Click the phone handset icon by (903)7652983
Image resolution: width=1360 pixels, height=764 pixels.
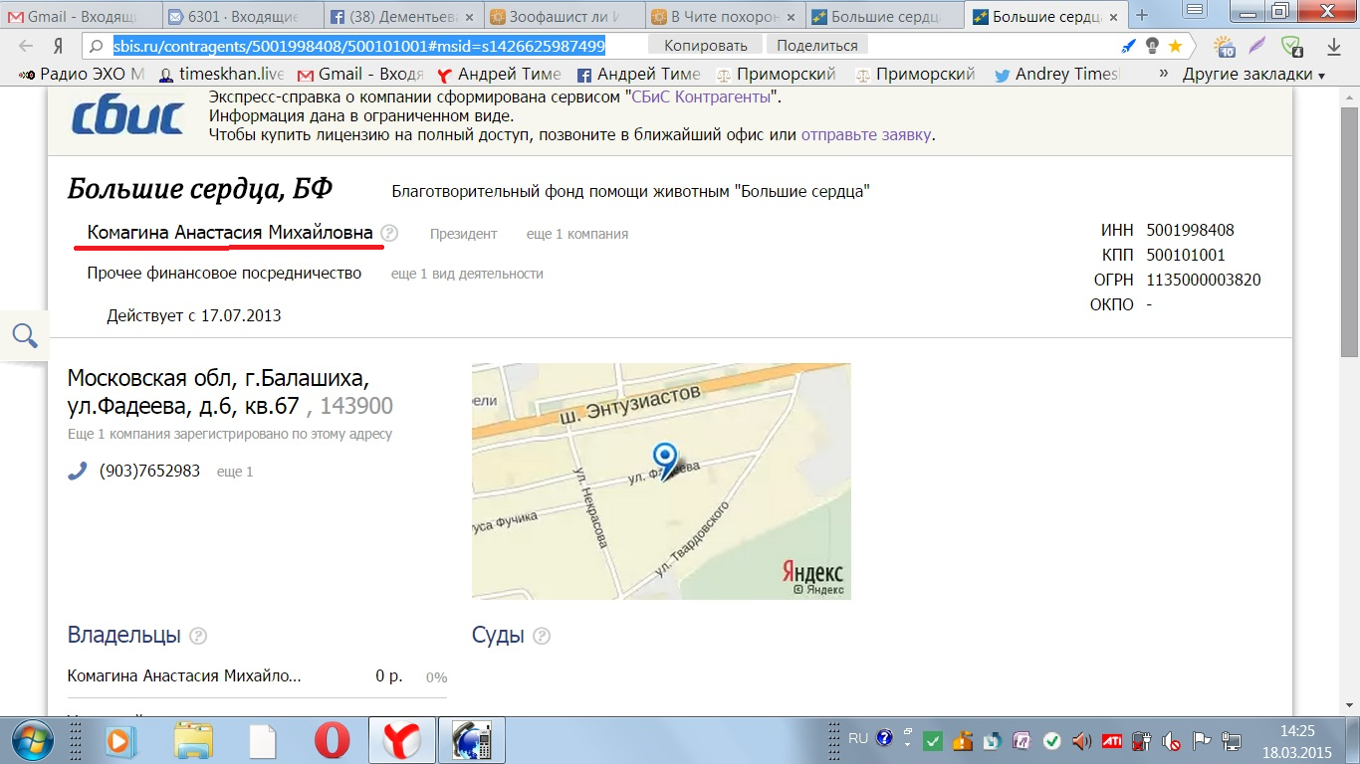tap(78, 471)
